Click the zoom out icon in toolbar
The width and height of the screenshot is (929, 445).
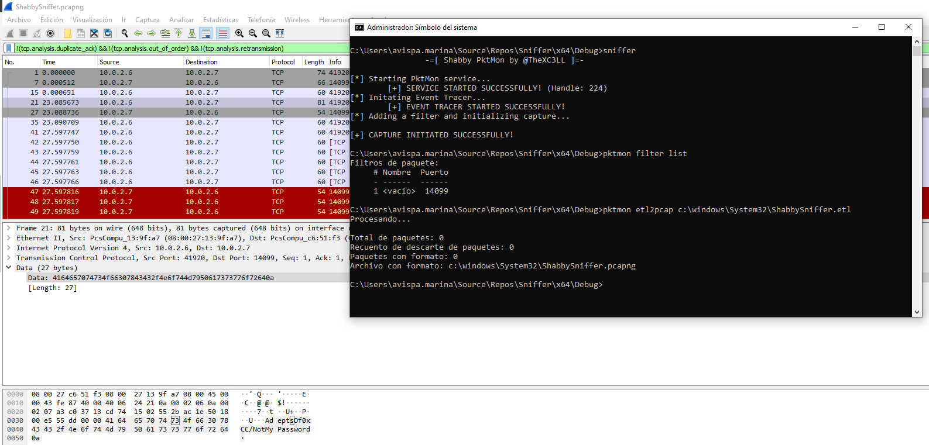[253, 33]
